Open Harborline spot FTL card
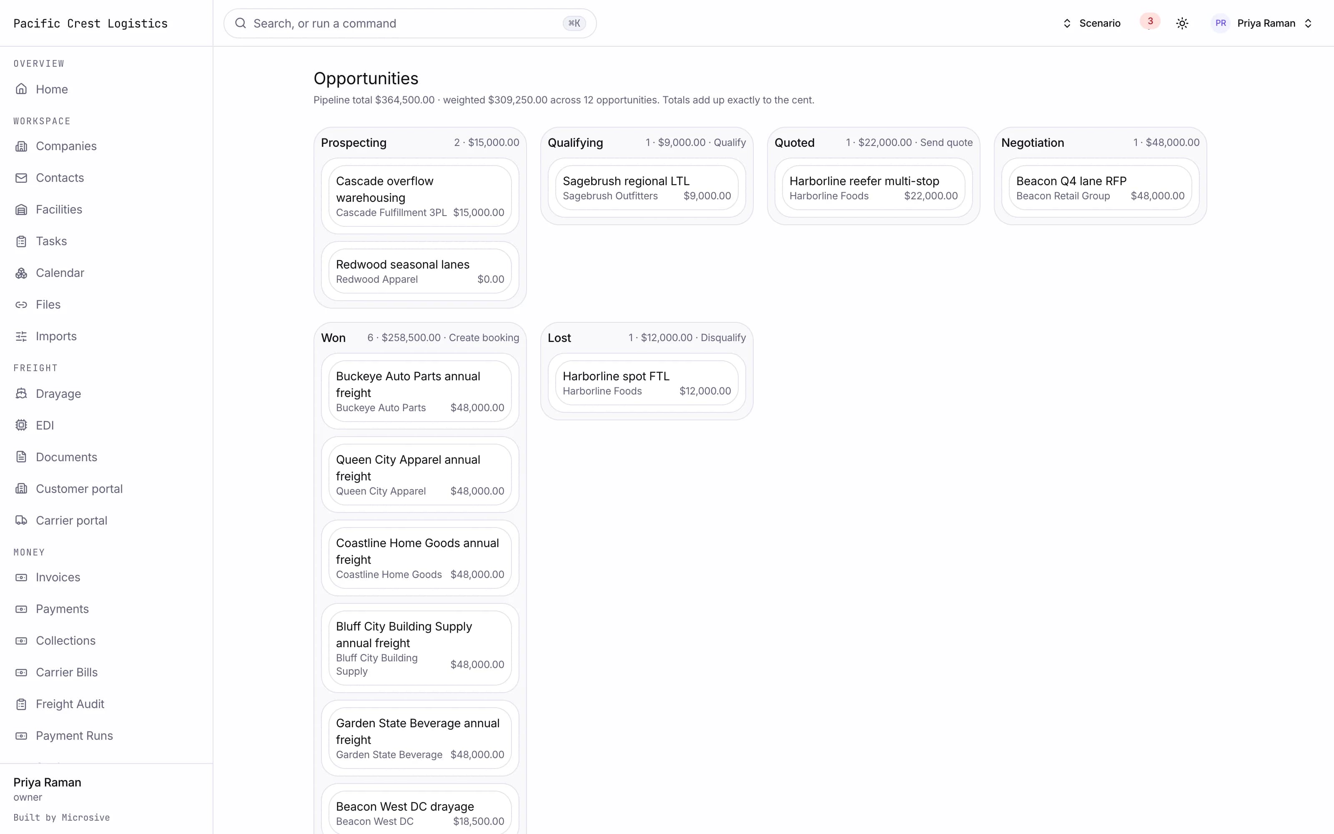Viewport: 1334px width, 834px height. pyautogui.click(x=647, y=383)
